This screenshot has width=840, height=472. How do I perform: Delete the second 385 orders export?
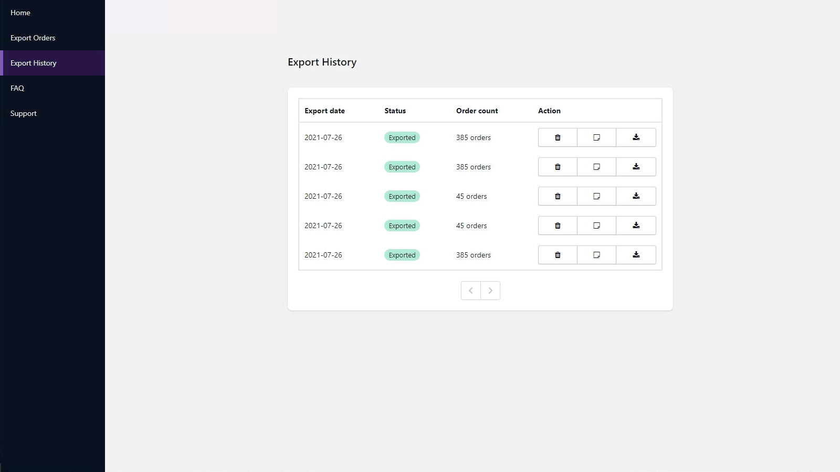coord(557,167)
